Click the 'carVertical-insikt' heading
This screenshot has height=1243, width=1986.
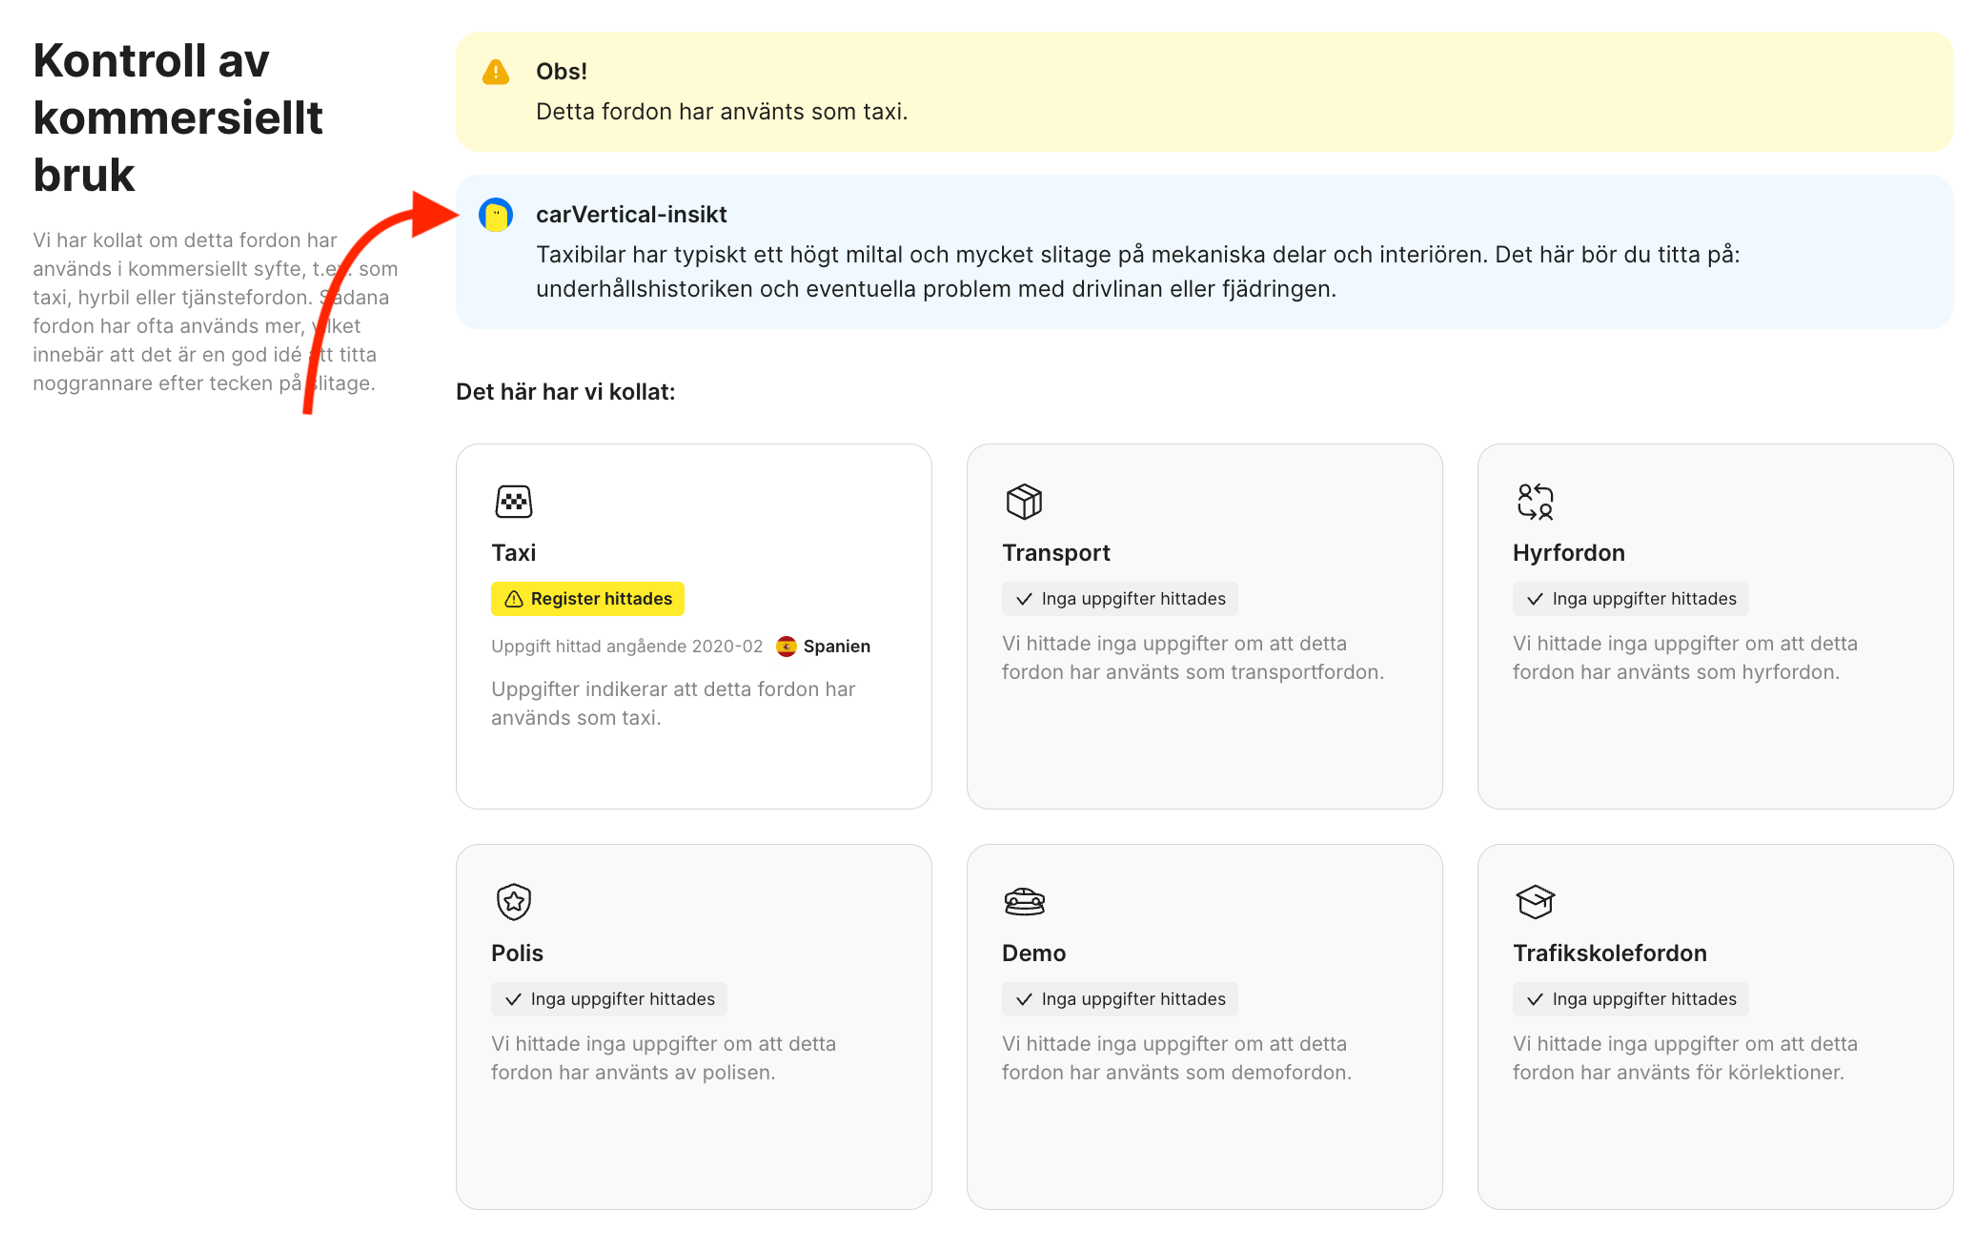click(x=630, y=215)
